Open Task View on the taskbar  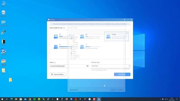click(x=7, y=99)
